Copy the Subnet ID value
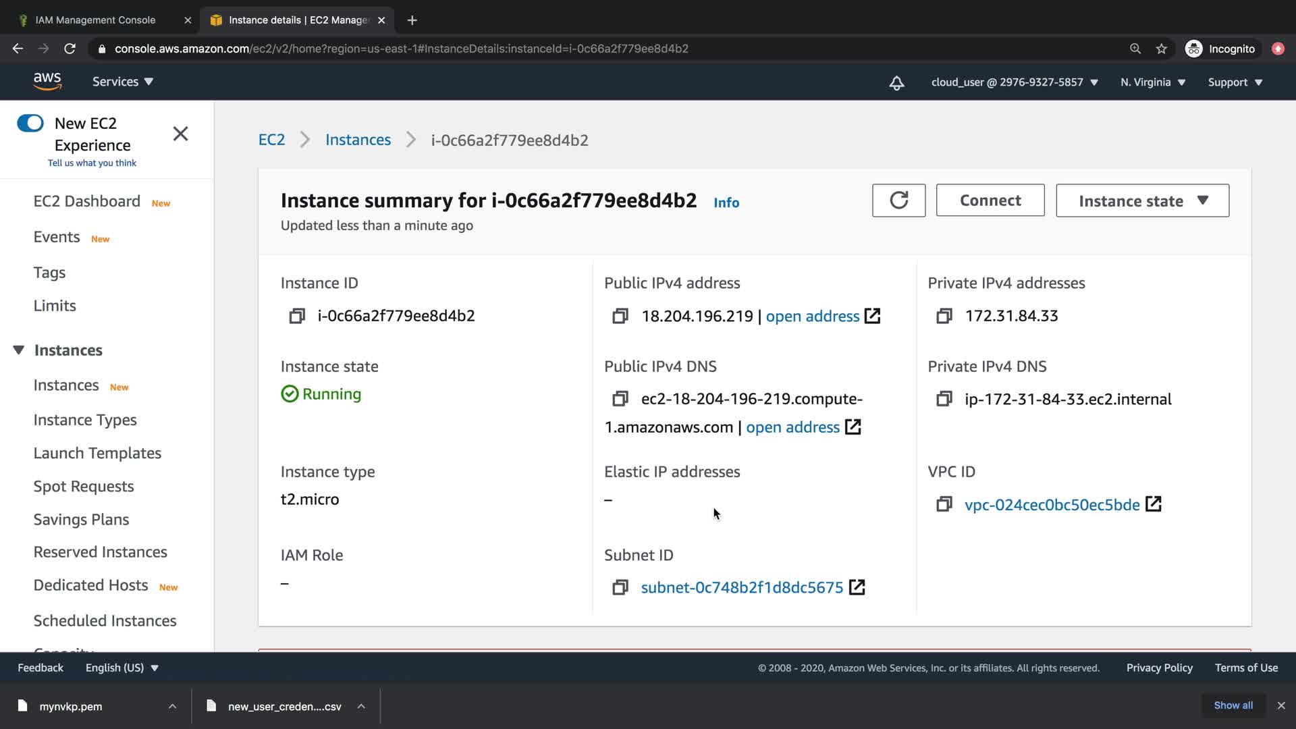 tap(620, 587)
